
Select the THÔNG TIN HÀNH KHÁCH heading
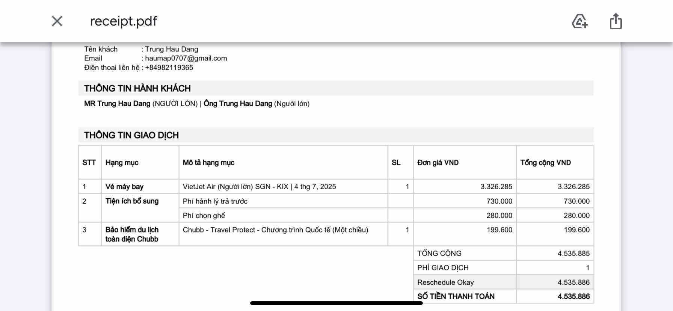click(137, 88)
